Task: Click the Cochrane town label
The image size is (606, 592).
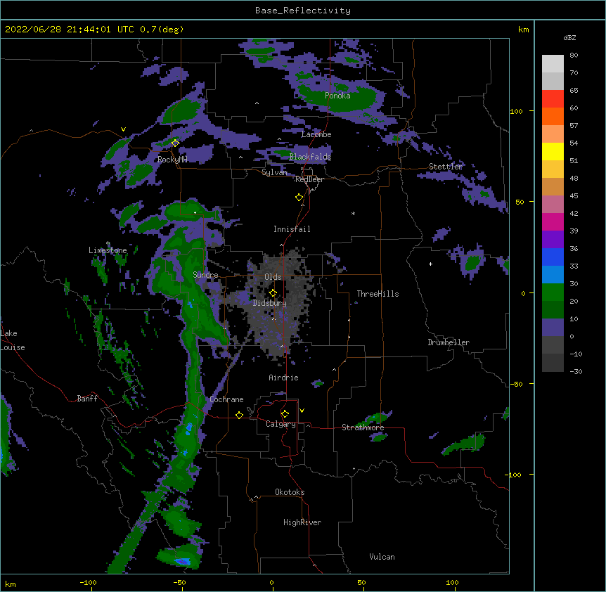Action: tap(226, 399)
